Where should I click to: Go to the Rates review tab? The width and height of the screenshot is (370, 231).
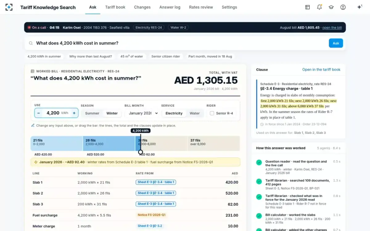201,7
